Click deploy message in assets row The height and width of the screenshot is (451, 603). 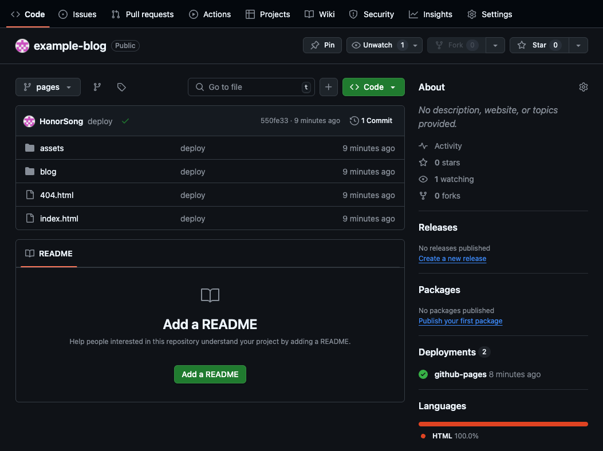point(192,148)
